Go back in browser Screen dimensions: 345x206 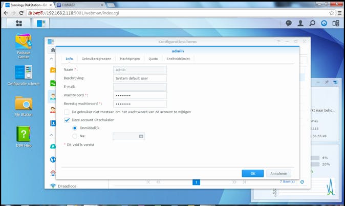click(x=6, y=13)
